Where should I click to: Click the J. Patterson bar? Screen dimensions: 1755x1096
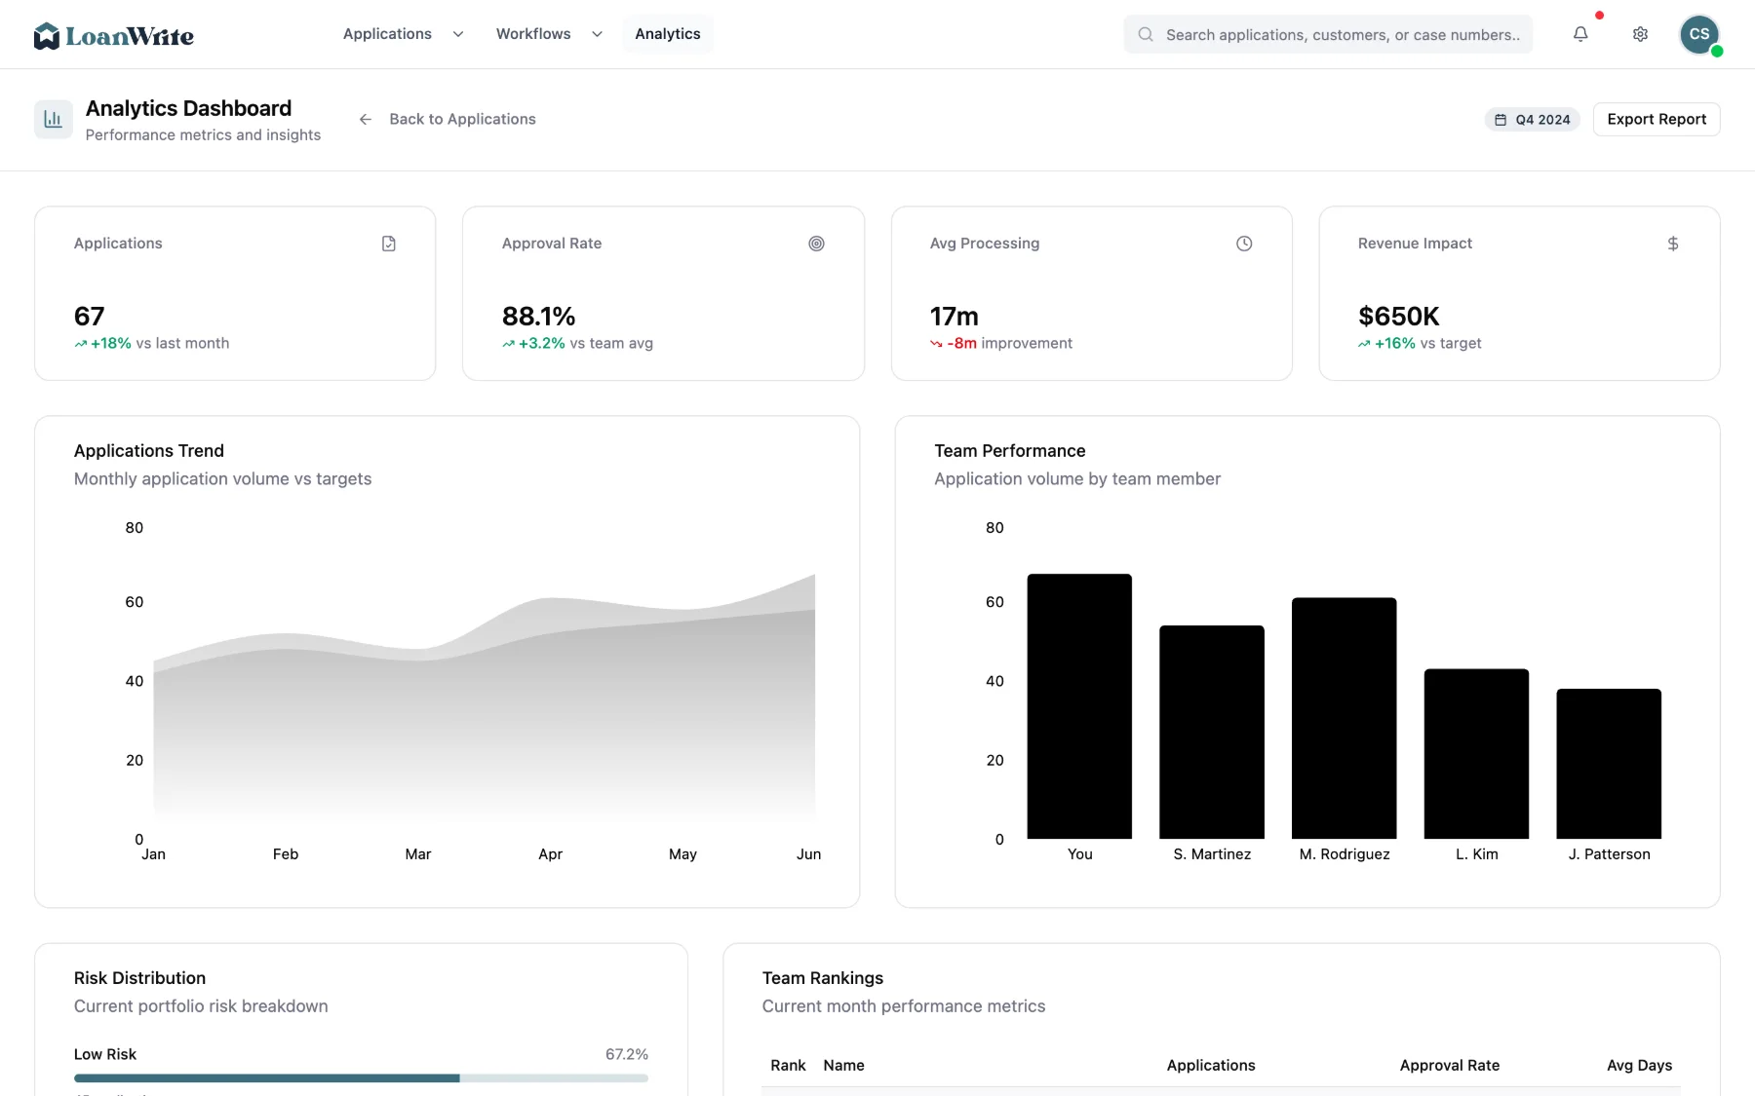pyautogui.click(x=1609, y=764)
